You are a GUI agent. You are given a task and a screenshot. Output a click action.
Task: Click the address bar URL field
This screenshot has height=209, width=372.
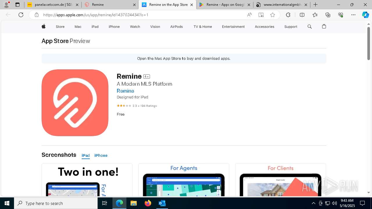[142, 15]
